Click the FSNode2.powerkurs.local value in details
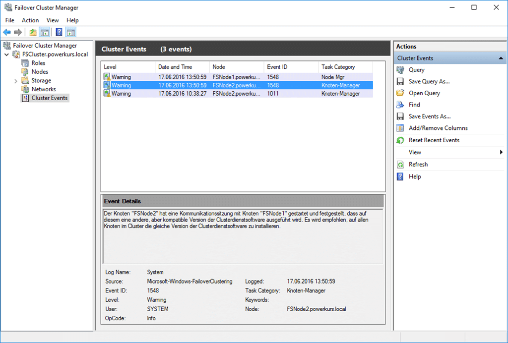Viewport: 508px width, 343px height. (316, 309)
